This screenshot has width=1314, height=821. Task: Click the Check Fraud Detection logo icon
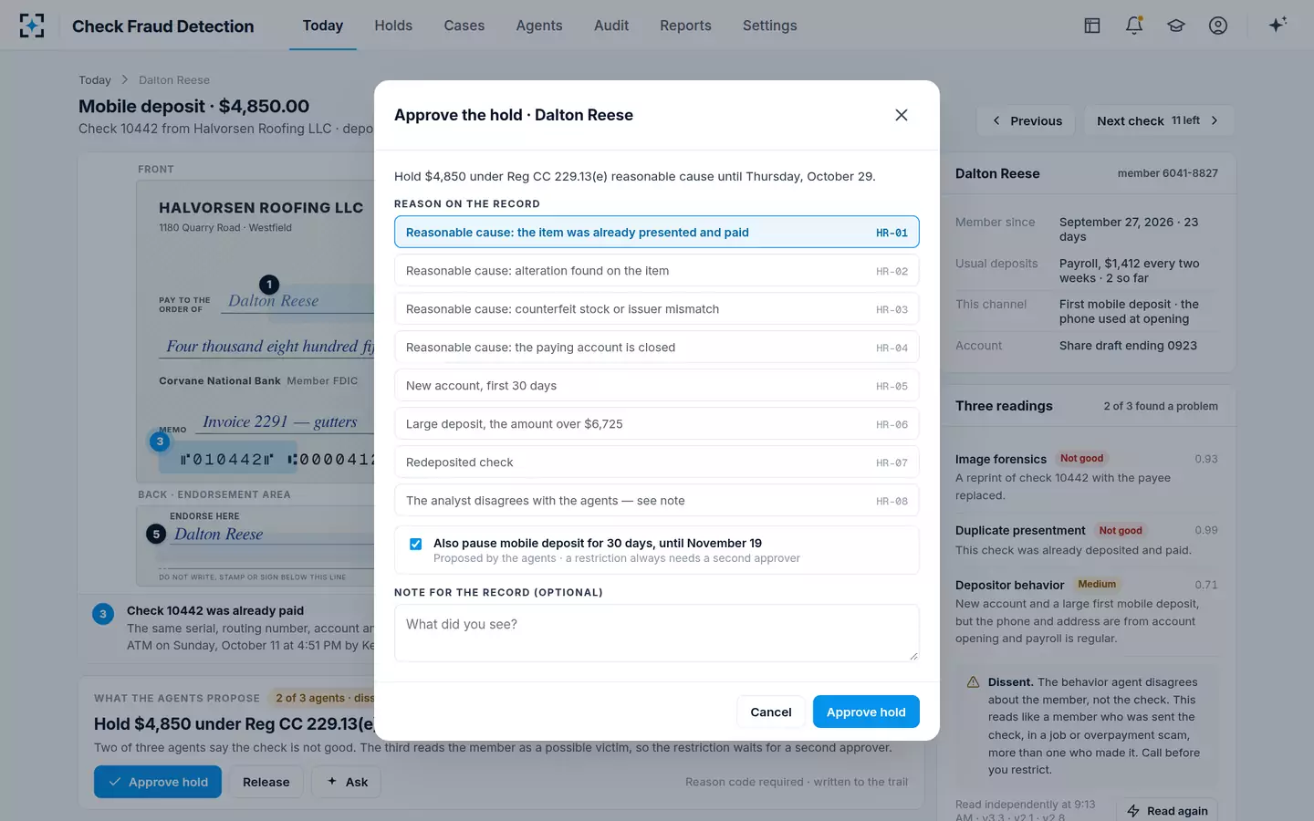pyautogui.click(x=32, y=26)
